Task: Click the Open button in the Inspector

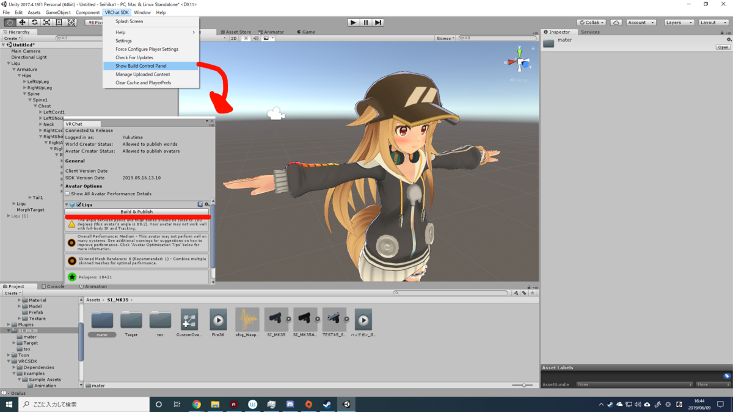Action: (723, 47)
